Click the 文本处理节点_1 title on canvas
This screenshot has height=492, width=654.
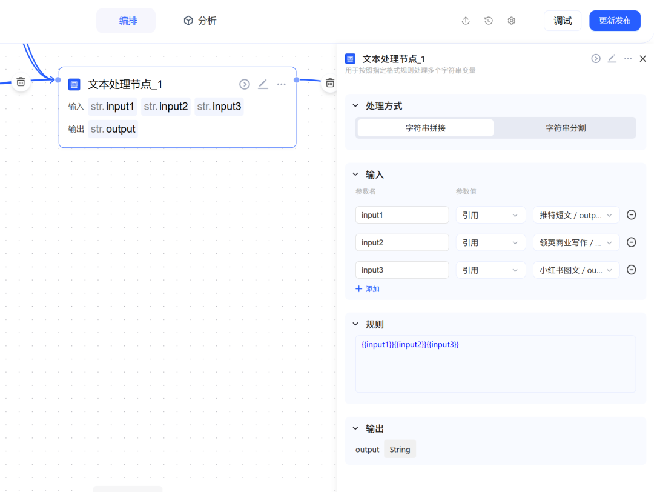pos(125,84)
